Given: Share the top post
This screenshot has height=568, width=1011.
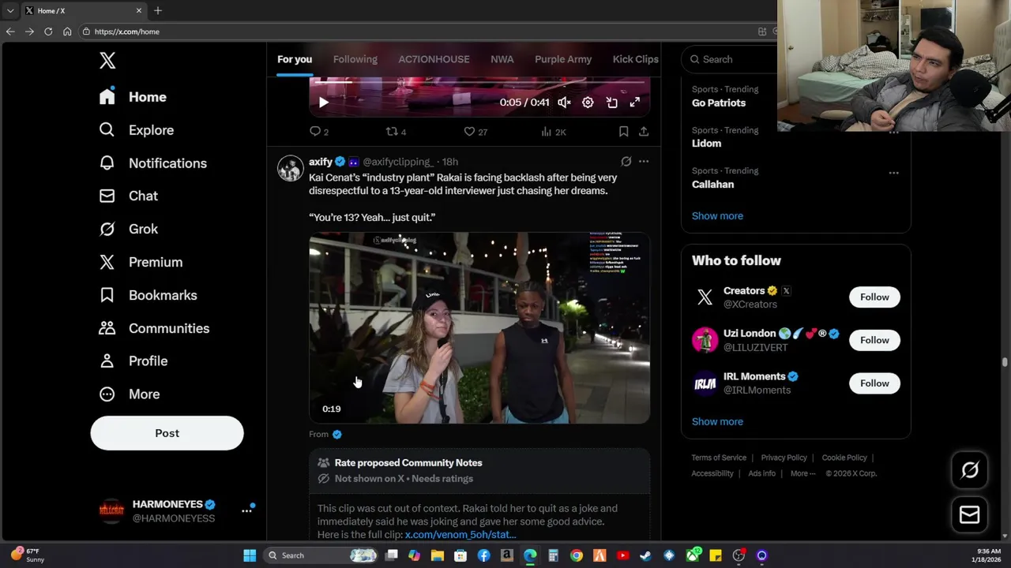Looking at the screenshot, I should [644, 132].
